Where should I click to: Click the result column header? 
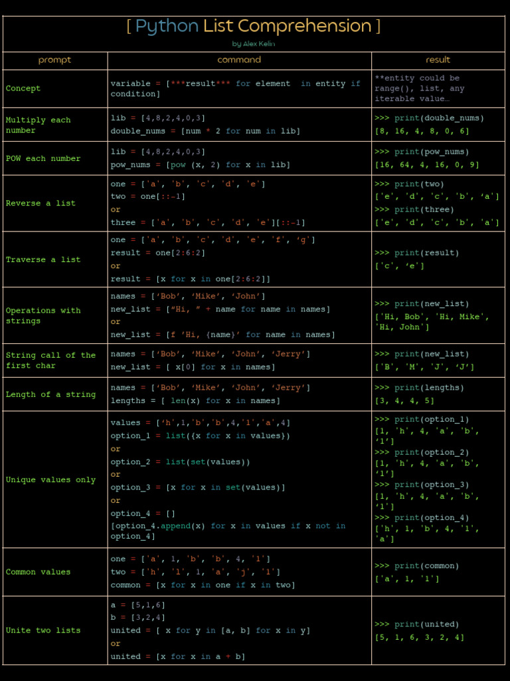pyautogui.click(x=438, y=60)
